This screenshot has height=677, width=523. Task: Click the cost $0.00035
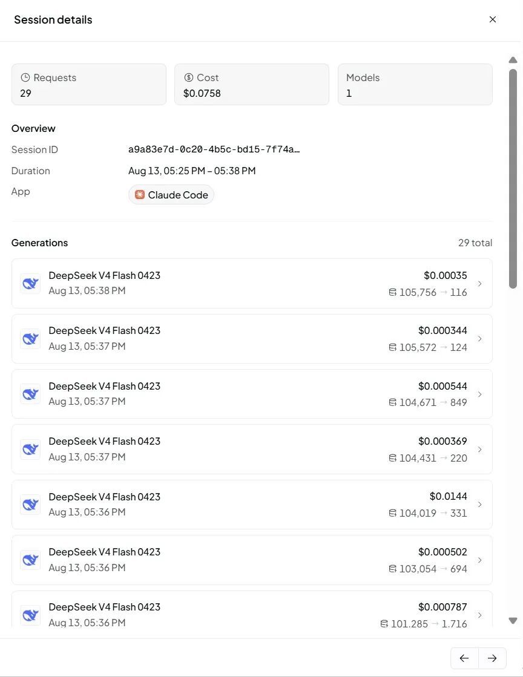(x=446, y=275)
